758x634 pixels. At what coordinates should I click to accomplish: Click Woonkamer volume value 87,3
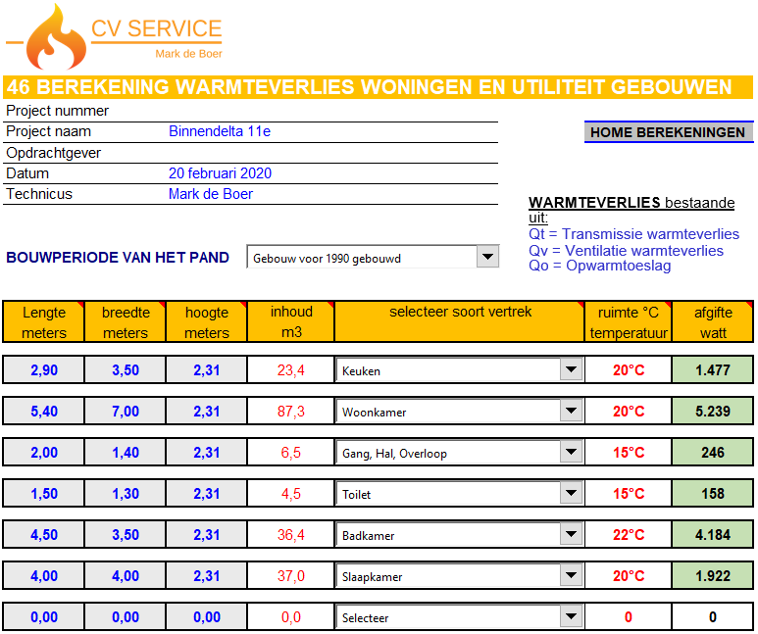click(x=290, y=412)
